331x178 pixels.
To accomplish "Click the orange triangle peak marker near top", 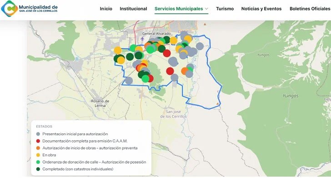I will (205, 24).
